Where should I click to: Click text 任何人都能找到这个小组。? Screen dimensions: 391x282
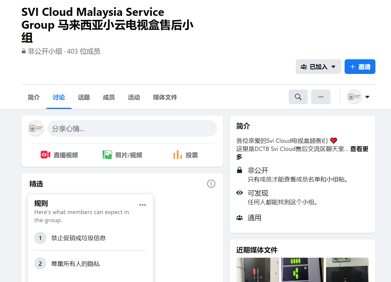(x=283, y=202)
